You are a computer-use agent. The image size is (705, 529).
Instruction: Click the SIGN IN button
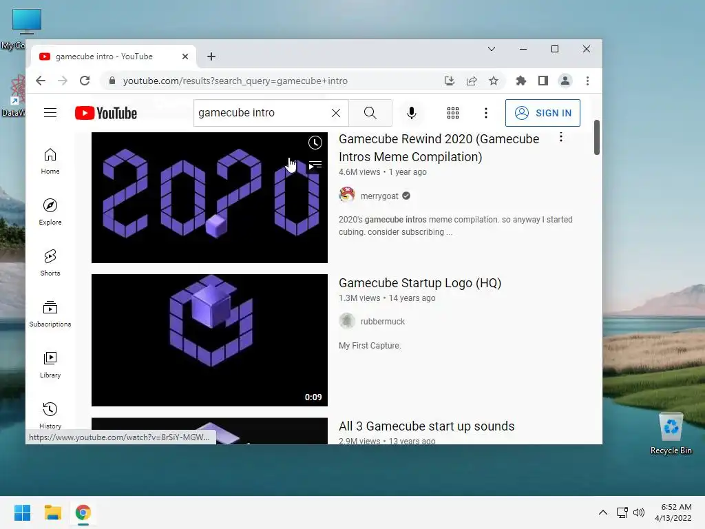pos(543,113)
